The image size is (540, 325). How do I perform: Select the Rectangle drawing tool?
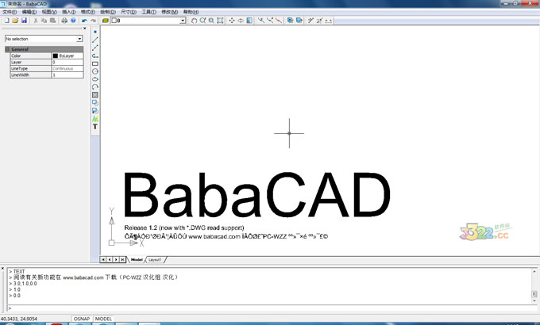pyautogui.click(x=95, y=63)
